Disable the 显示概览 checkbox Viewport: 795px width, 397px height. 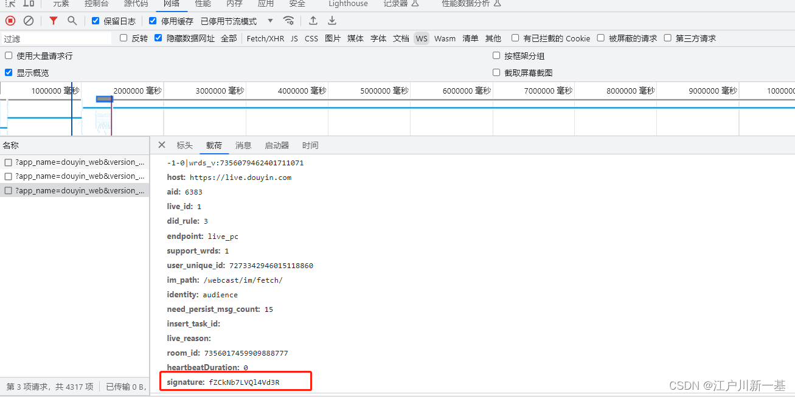click(x=8, y=72)
